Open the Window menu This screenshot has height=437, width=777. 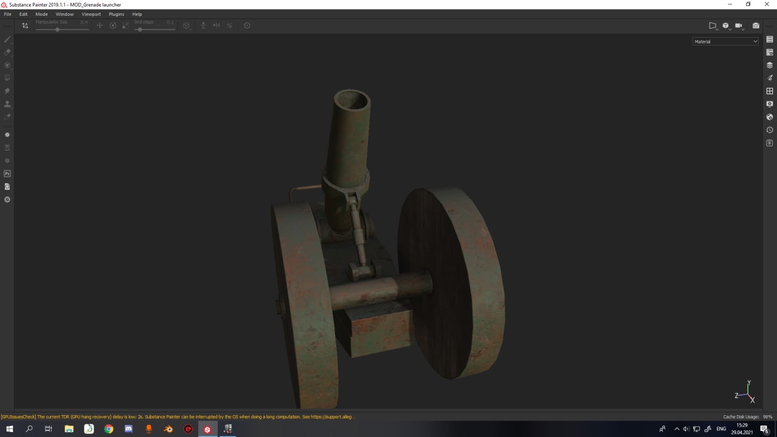[64, 14]
